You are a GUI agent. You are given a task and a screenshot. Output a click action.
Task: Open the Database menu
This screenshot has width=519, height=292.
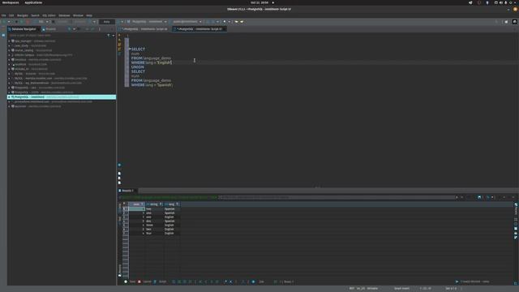point(64,15)
